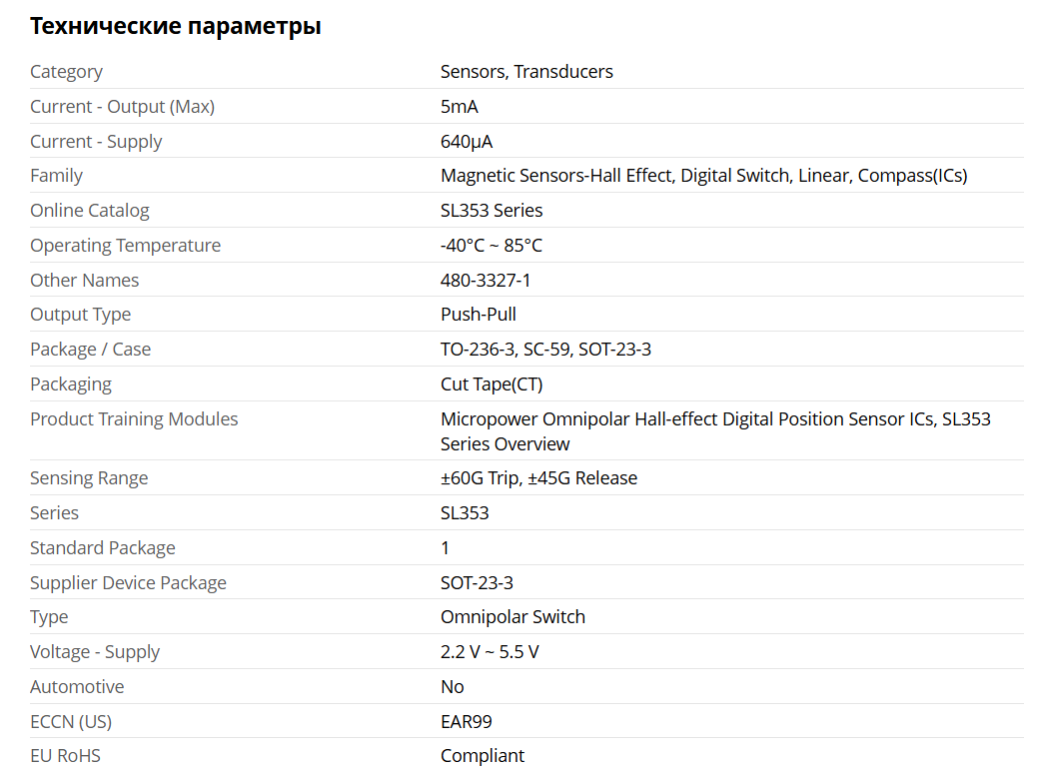Click the "±60G Trip, ±45G Release" sensing range
The height and width of the screenshot is (772, 1037).
coord(538,478)
